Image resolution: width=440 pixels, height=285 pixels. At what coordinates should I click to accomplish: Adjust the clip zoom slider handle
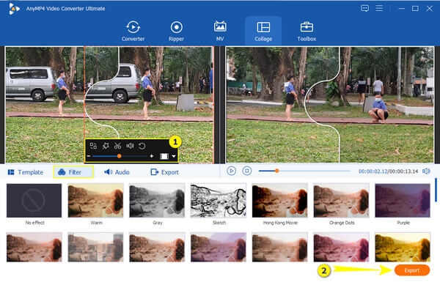click(x=120, y=156)
